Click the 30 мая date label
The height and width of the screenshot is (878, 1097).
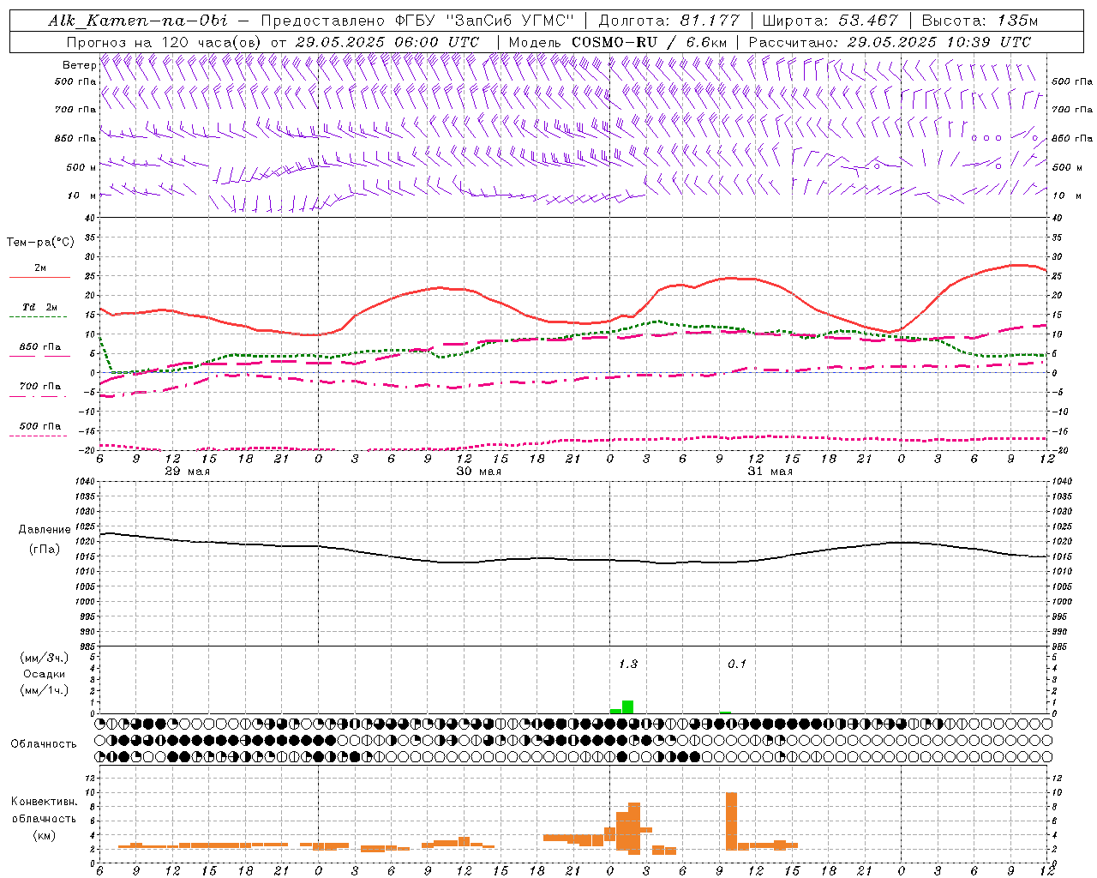(478, 472)
